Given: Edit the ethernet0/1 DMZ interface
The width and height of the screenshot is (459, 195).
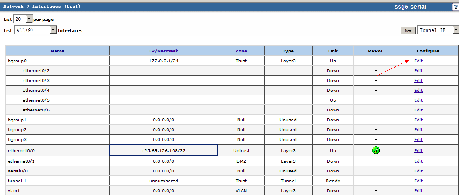Looking at the screenshot, I should (x=418, y=161).
